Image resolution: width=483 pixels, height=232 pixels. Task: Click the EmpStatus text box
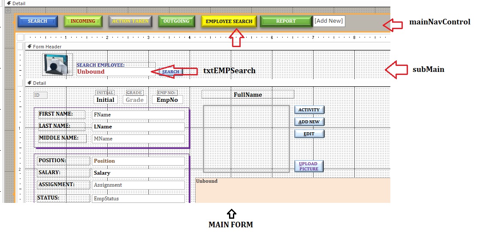[138, 199]
